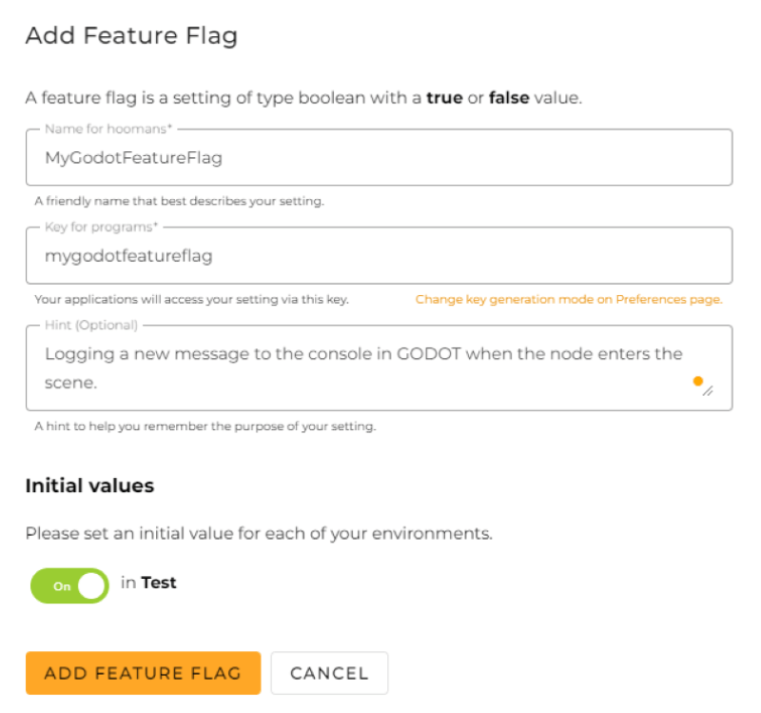The height and width of the screenshot is (713, 761).
Task: Click the orange dot indicator in hint box
Action: pyautogui.click(x=698, y=381)
